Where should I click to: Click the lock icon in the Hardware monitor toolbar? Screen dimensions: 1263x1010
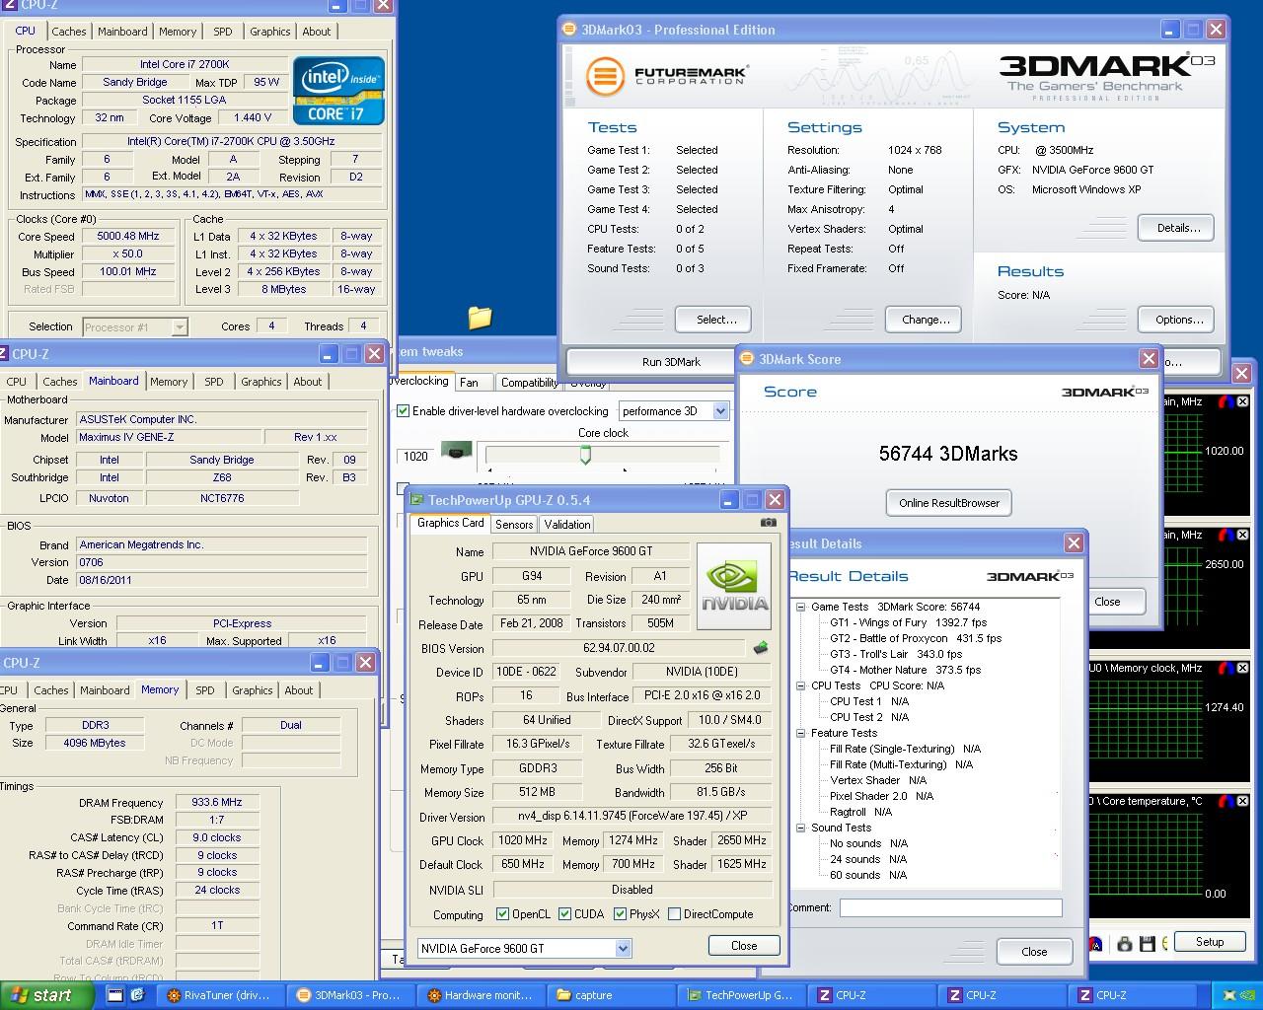(1125, 944)
